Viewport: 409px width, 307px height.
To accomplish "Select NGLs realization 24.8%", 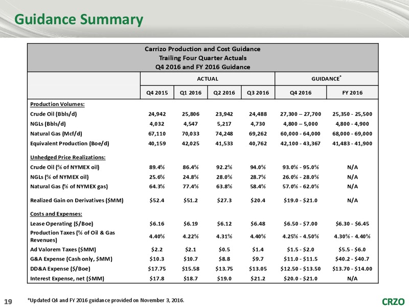I will click(191, 177).
